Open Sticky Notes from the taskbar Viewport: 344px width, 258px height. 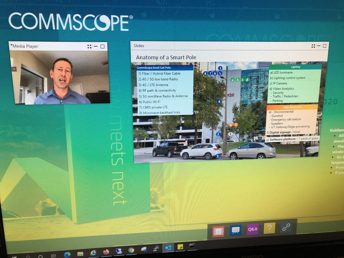180,247
